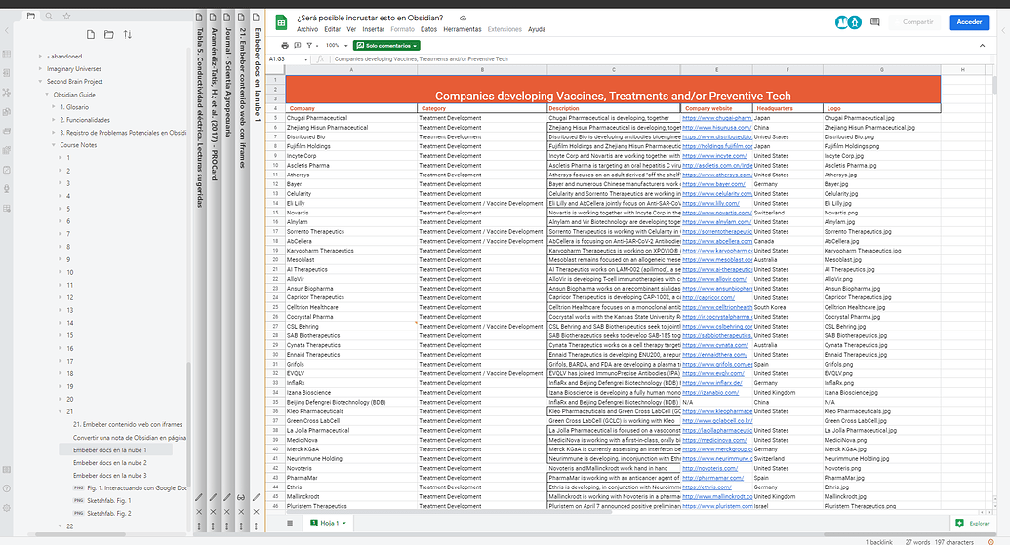This screenshot has height=545, width=1010.
Task: Open Obsidian help icon
Action: tap(7, 488)
